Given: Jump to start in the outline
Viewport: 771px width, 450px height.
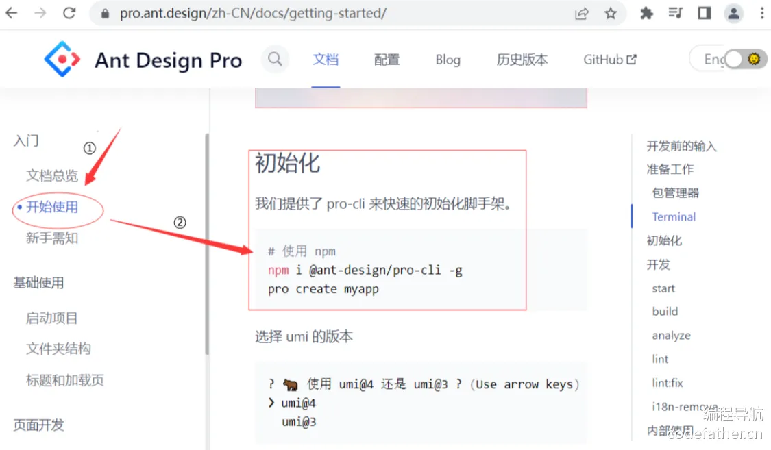Looking at the screenshot, I should pos(663,288).
